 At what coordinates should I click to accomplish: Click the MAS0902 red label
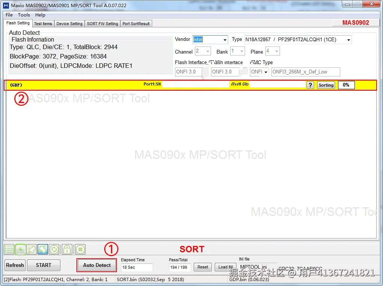[x=356, y=23]
